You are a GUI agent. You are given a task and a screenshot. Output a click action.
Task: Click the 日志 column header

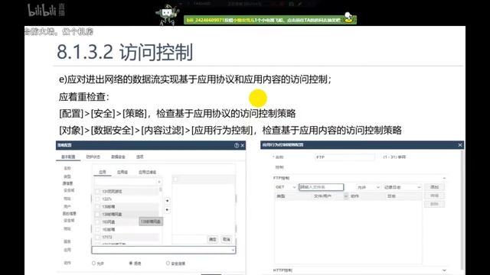pyautogui.click(x=391, y=196)
